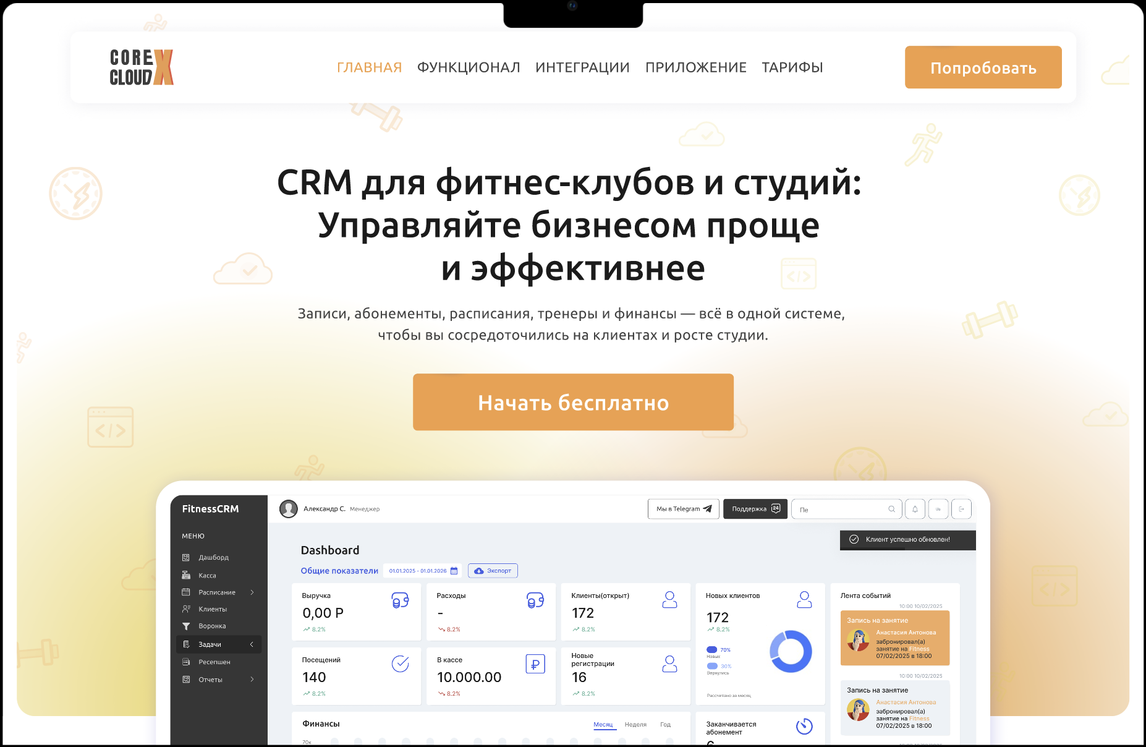The width and height of the screenshot is (1146, 747).
Task: Open the calendar icon beside the date range
Action: [x=454, y=571]
